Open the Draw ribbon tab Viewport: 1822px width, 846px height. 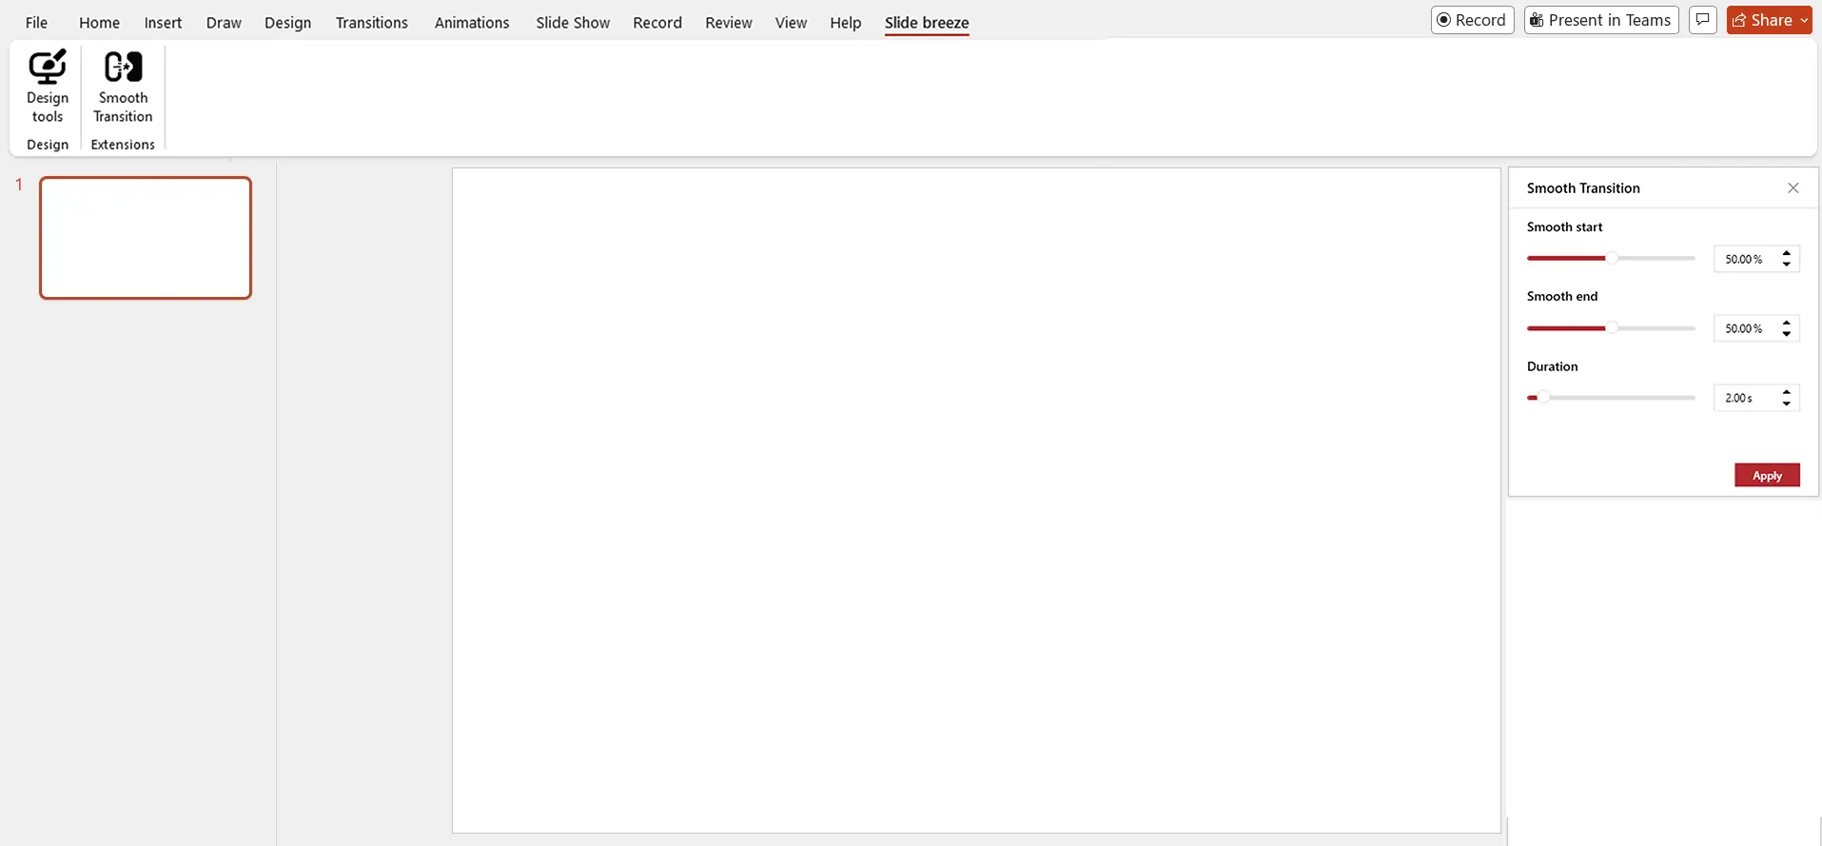224,22
